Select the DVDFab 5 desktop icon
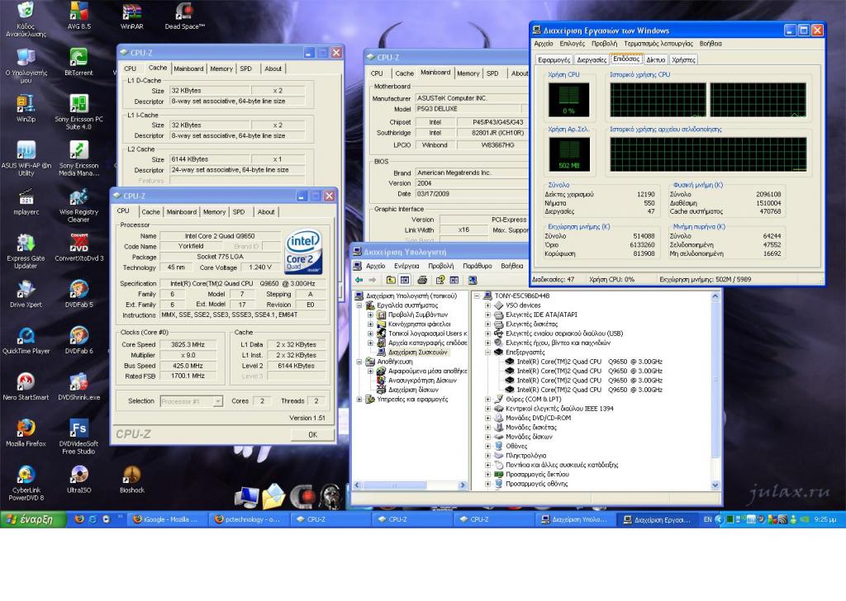The height and width of the screenshot is (601, 846). tap(78, 294)
